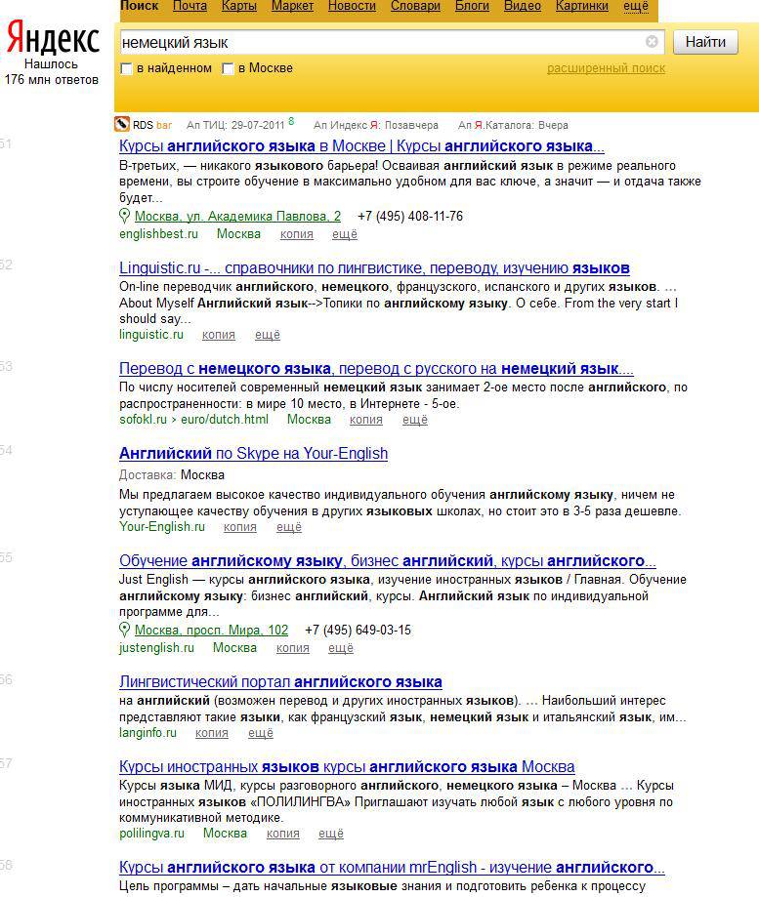
Task: Click 'Москва' region label next to englishbest.ru
Action: pyautogui.click(x=238, y=233)
